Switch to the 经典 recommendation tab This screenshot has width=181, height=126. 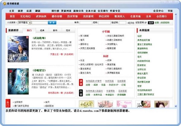coord(42,31)
